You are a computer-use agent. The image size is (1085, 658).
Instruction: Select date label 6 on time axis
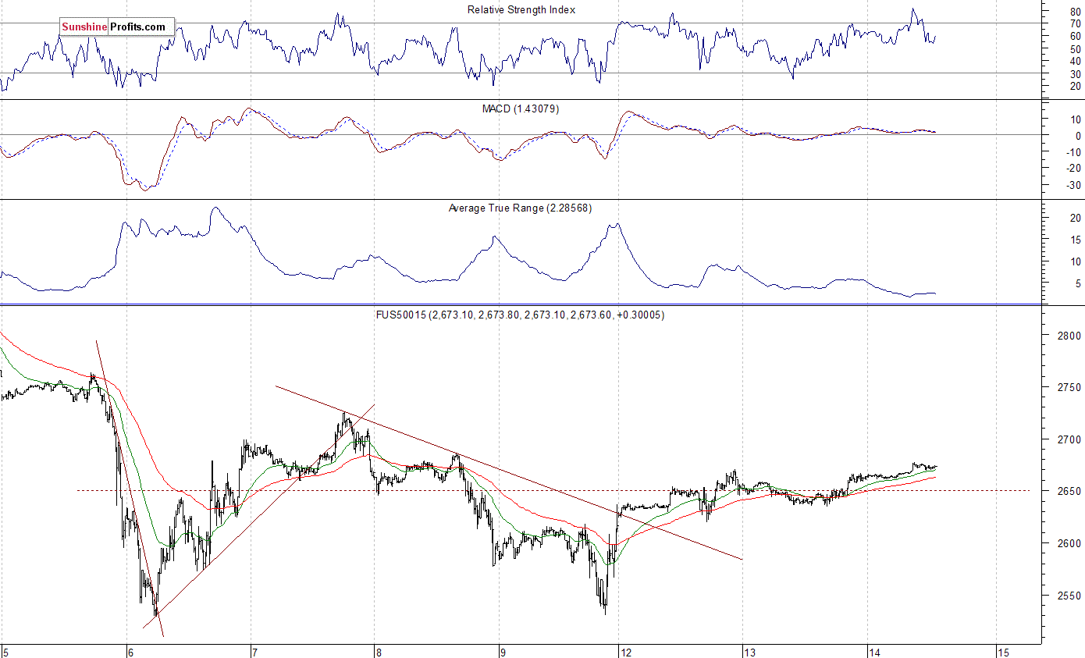tap(130, 652)
